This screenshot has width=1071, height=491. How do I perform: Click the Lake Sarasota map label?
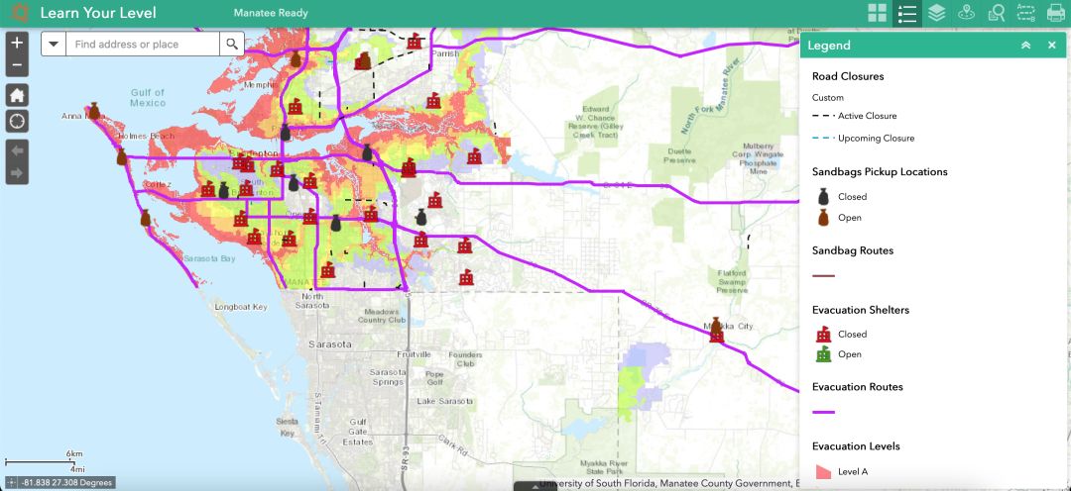[x=444, y=401]
